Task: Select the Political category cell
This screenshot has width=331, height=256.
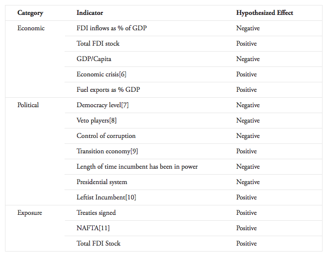Action: pos(28,105)
